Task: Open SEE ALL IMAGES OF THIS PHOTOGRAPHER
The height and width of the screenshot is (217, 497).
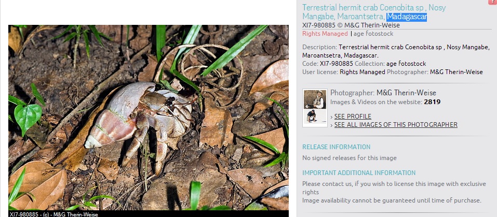Action: [396, 124]
